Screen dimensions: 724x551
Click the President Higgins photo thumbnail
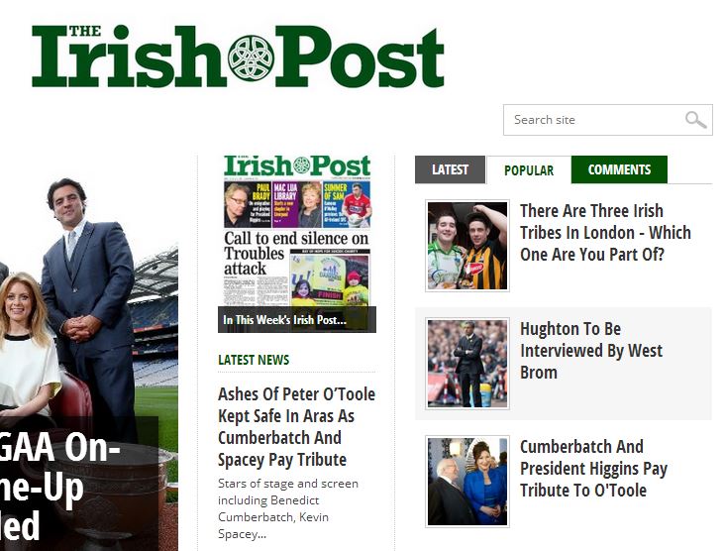tap(467, 482)
